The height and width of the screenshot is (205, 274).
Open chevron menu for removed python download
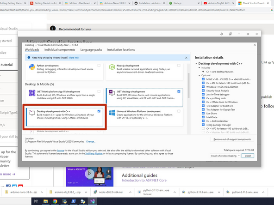174,192
